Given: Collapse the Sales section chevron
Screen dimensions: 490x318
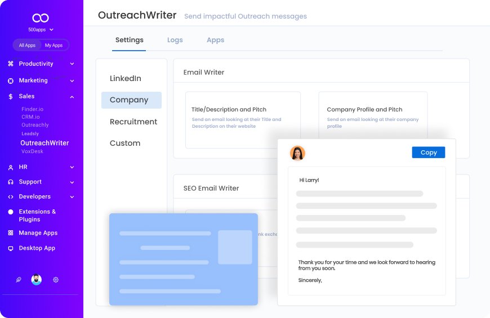Looking at the screenshot, I should pyautogui.click(x=72, y=97).
